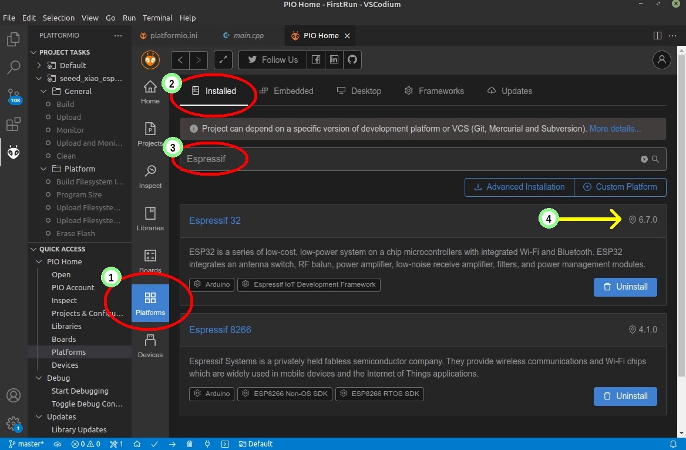
Task: Open the Extensions view icon
Action: click(14, 124)
